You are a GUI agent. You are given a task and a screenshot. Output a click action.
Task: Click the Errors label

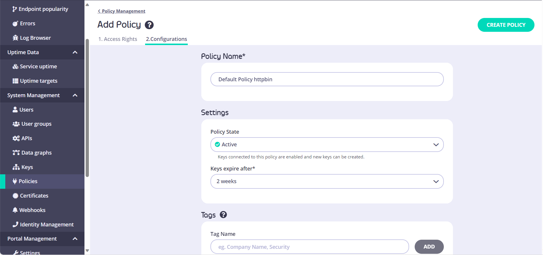pyautogui.click(x=28, y=24)
